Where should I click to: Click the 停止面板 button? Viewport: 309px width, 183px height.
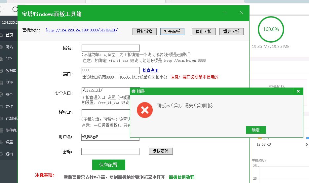204,31
